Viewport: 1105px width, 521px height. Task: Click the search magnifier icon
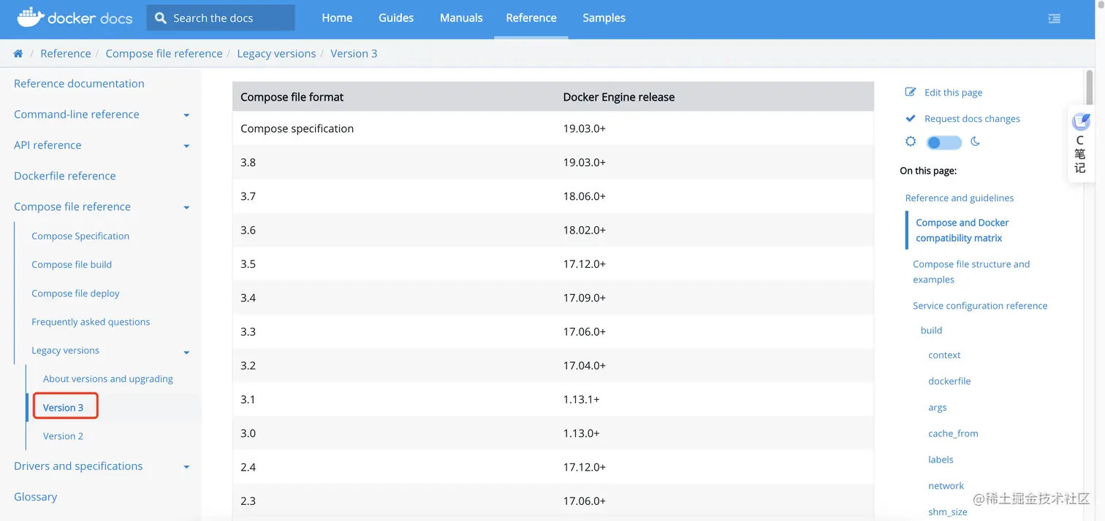tap(161, 18)
